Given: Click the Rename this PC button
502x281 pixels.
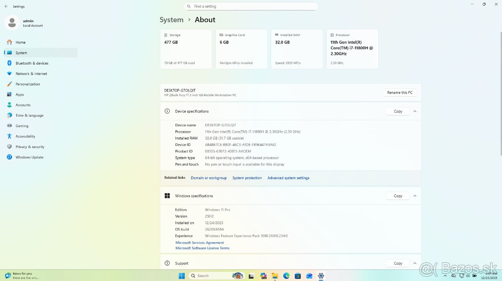Looking at the screenshot, I should pyautogui.click(x=400, y=92).
